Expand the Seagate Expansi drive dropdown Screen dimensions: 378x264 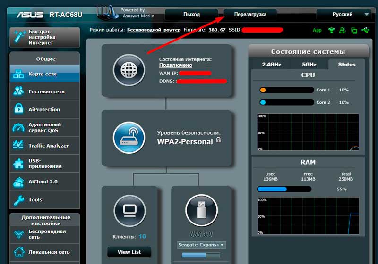tap(201, 245)
